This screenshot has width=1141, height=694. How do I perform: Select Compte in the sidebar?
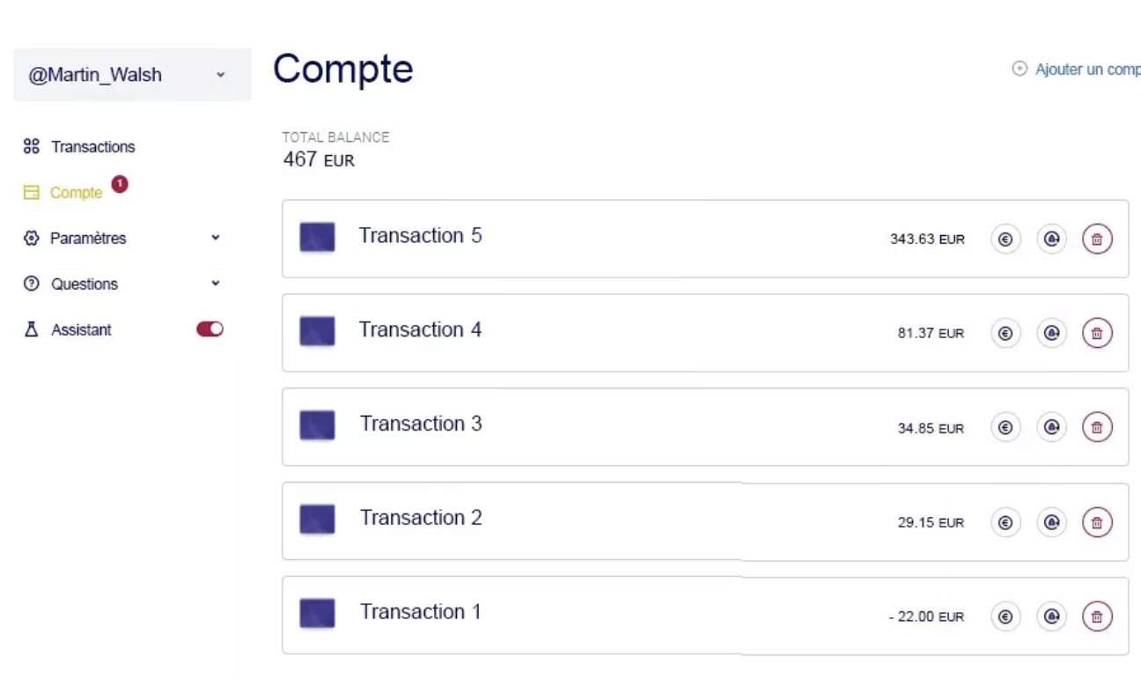[76, 193]
